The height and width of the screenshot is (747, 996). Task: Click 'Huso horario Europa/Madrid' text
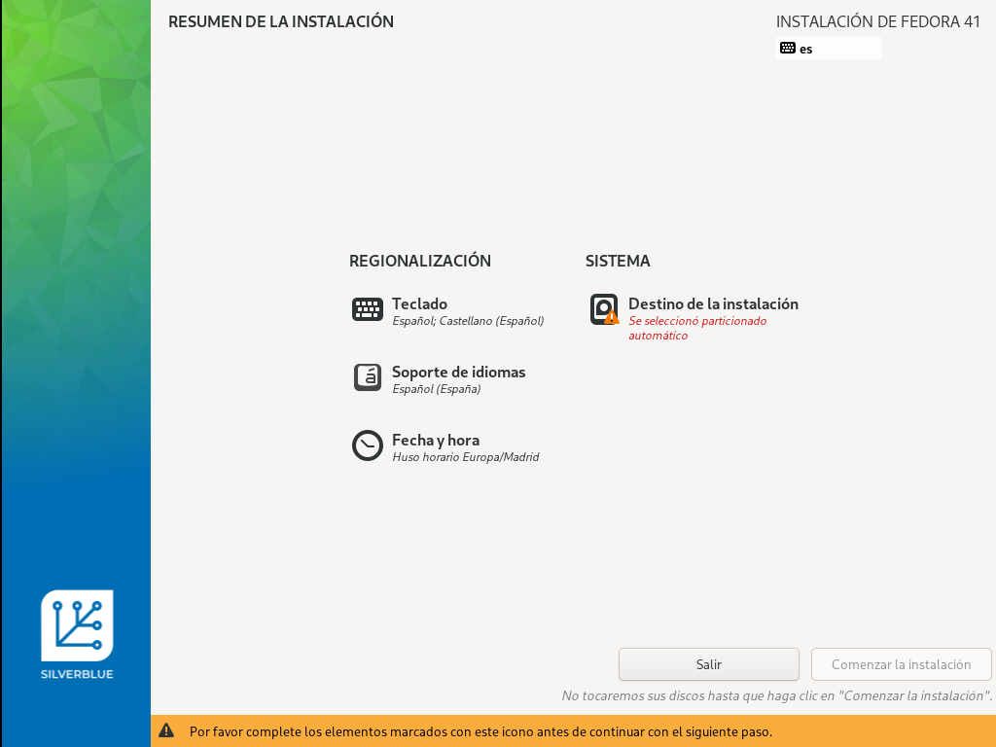coord(466,457)
